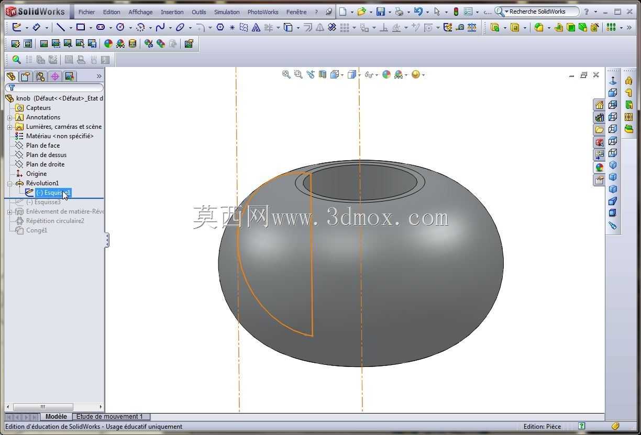Click the Zoom to area icon in viewport
641x435 pixels.
[299, 74]
